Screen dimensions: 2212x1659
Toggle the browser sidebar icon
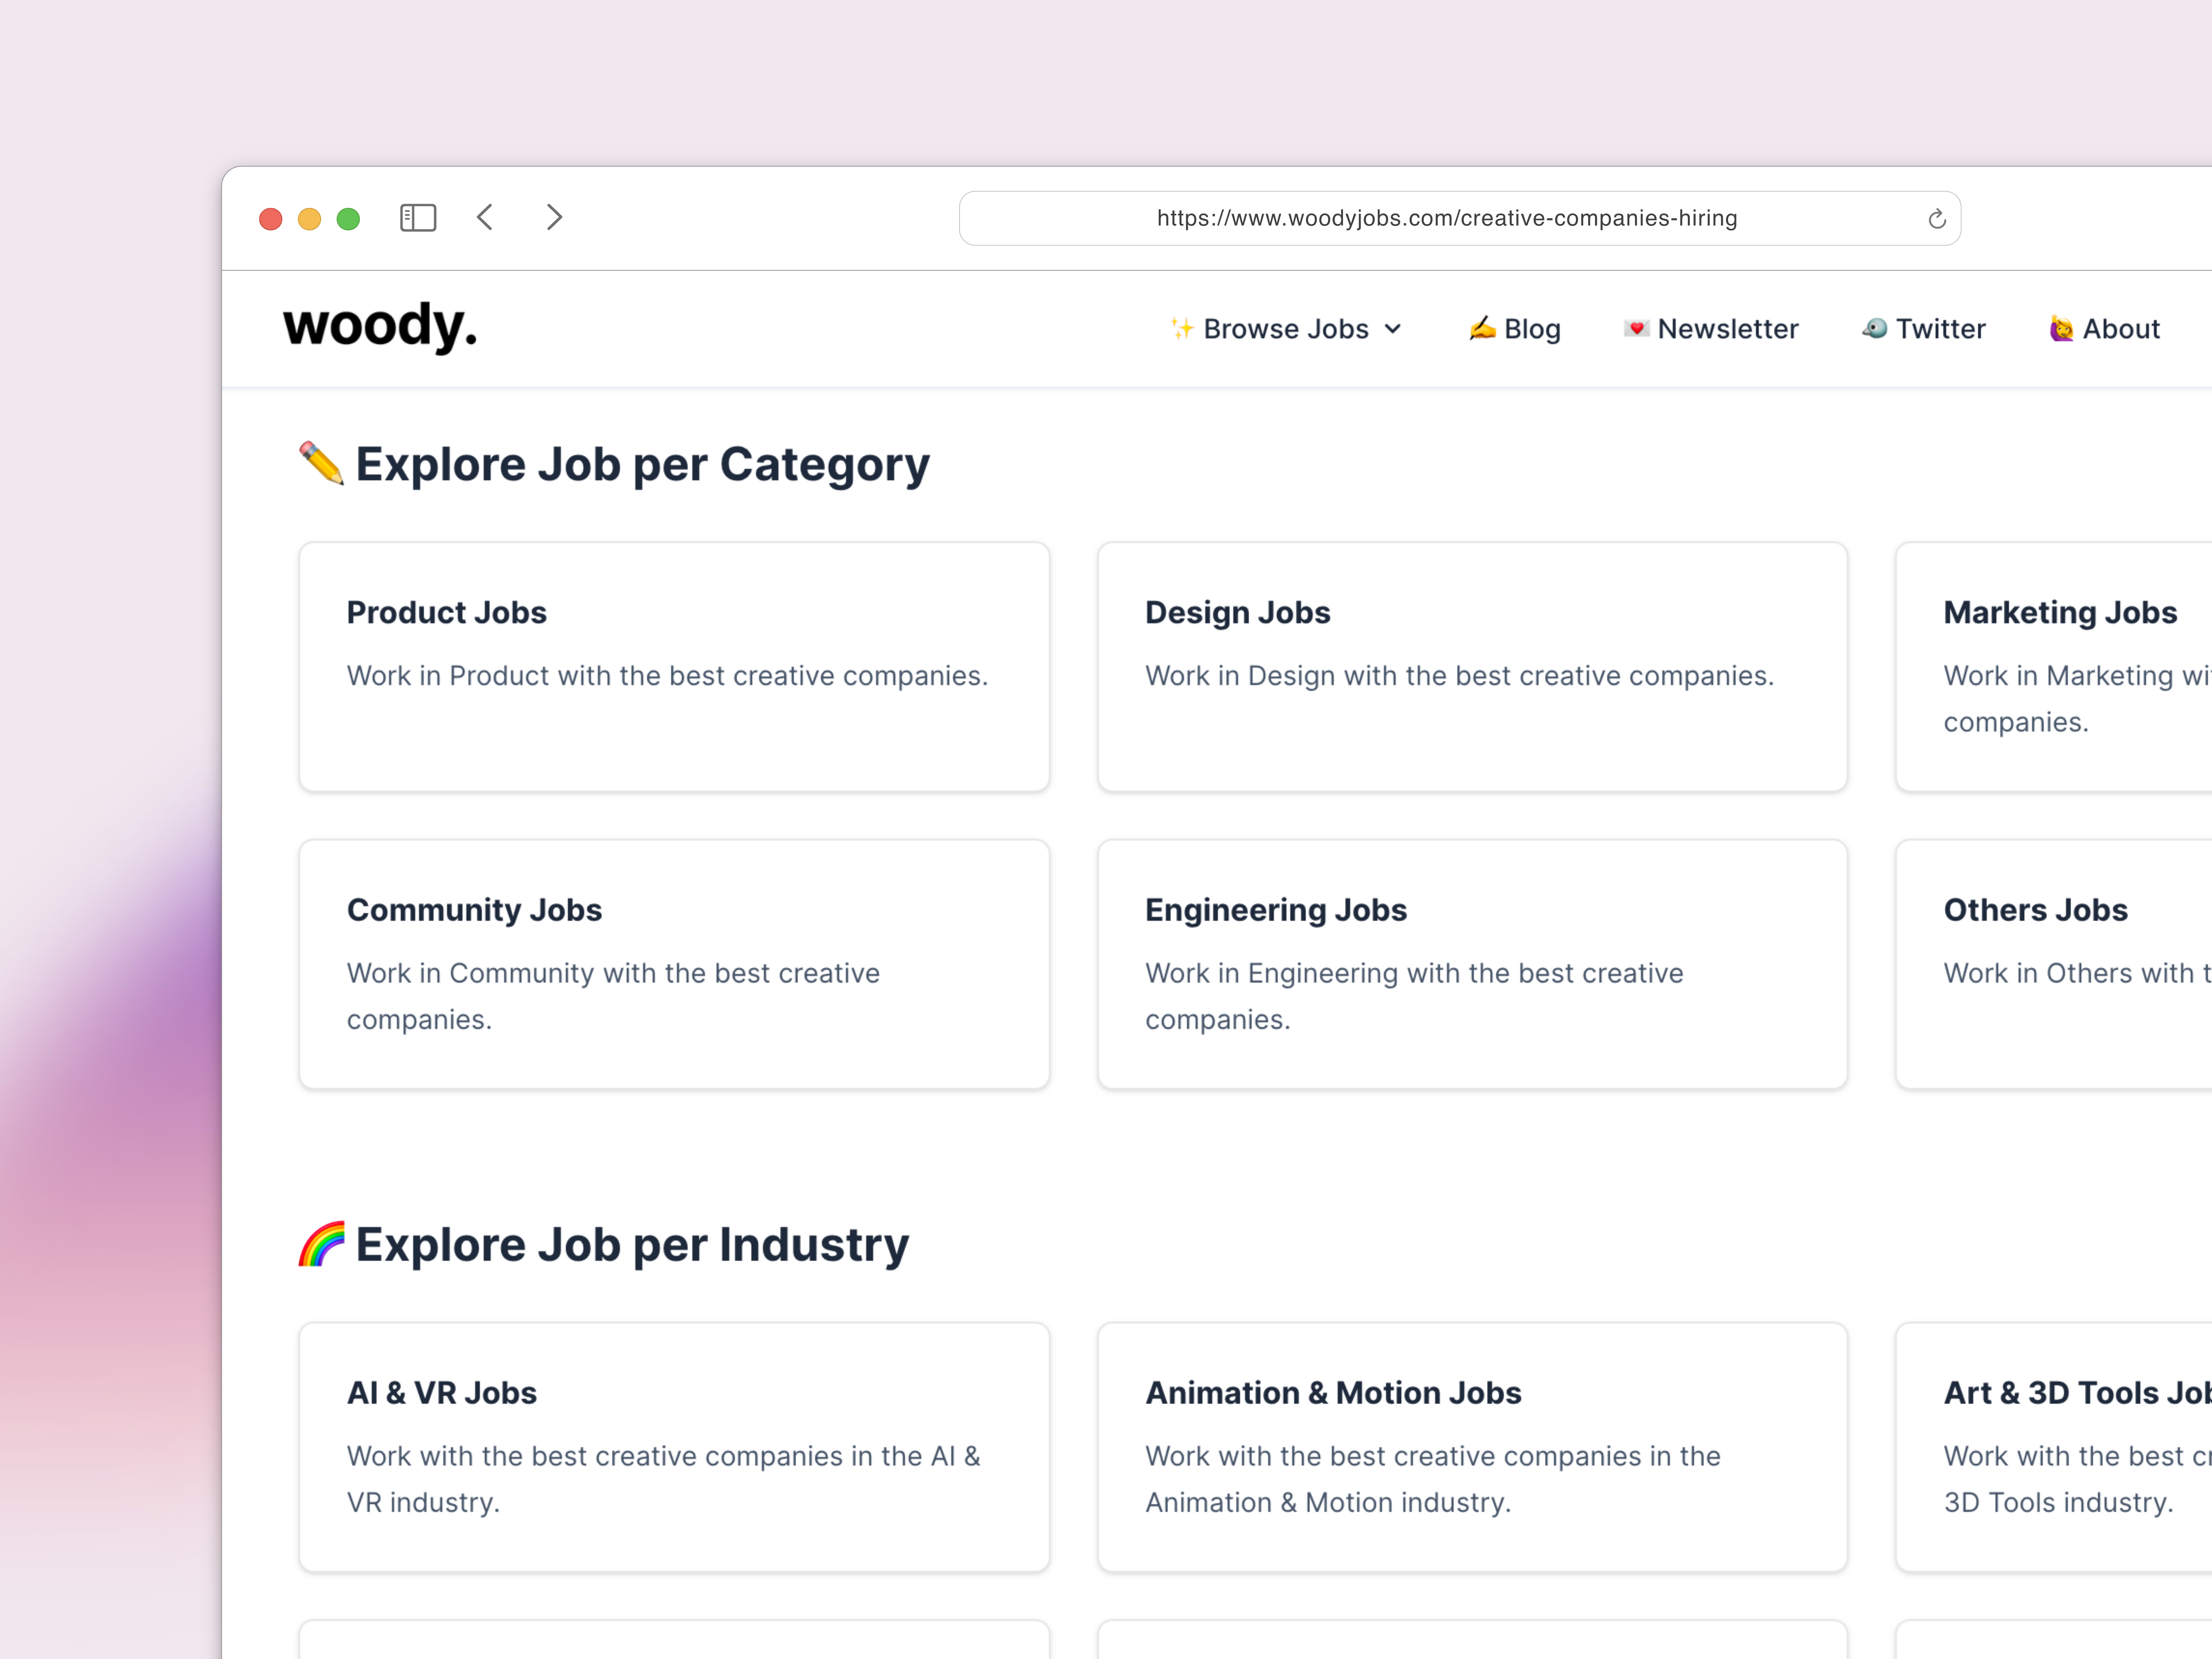418,218
